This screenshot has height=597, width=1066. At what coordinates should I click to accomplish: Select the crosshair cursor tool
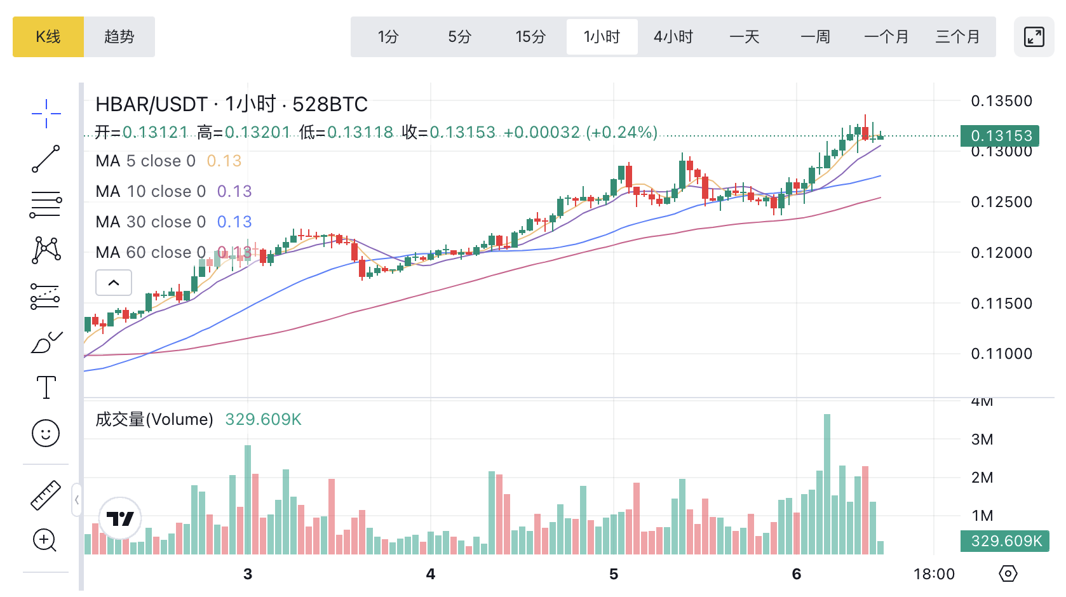pos(46,114)
